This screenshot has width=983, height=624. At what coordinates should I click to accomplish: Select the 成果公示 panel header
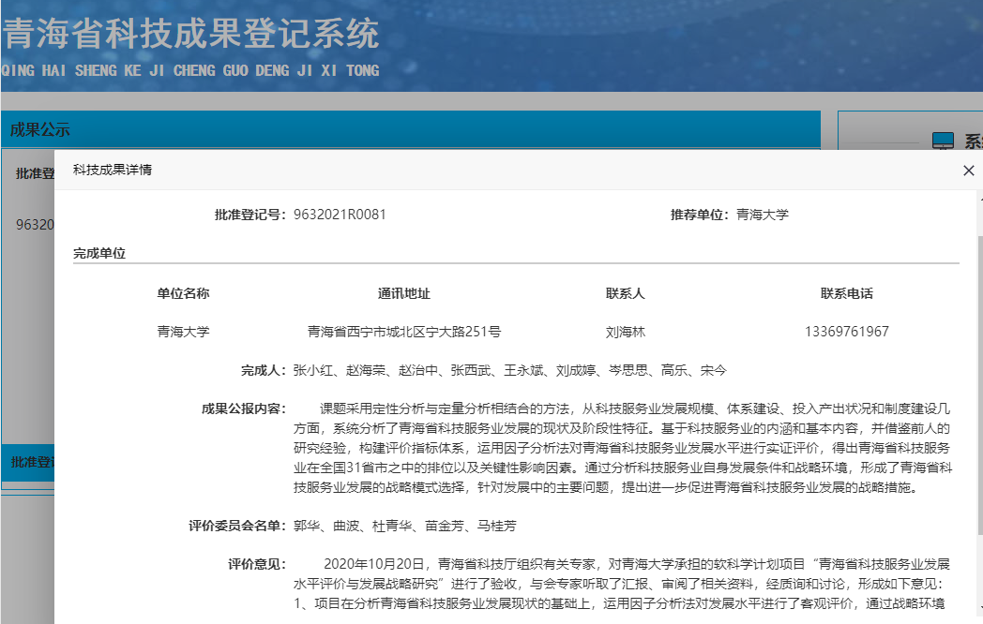(x=40, y=129)
